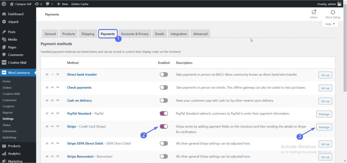Click the Media sidebar icon
This screenshot has height=163, width=347.
pyautogui.click(x=4, y=40)
